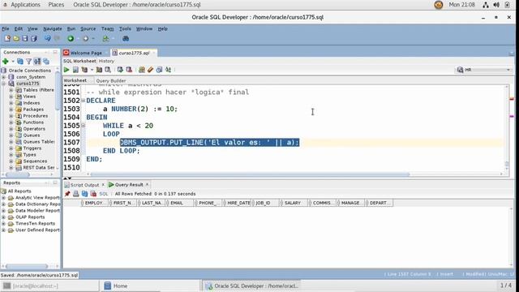Expand the Procedures node

point(11,116)
